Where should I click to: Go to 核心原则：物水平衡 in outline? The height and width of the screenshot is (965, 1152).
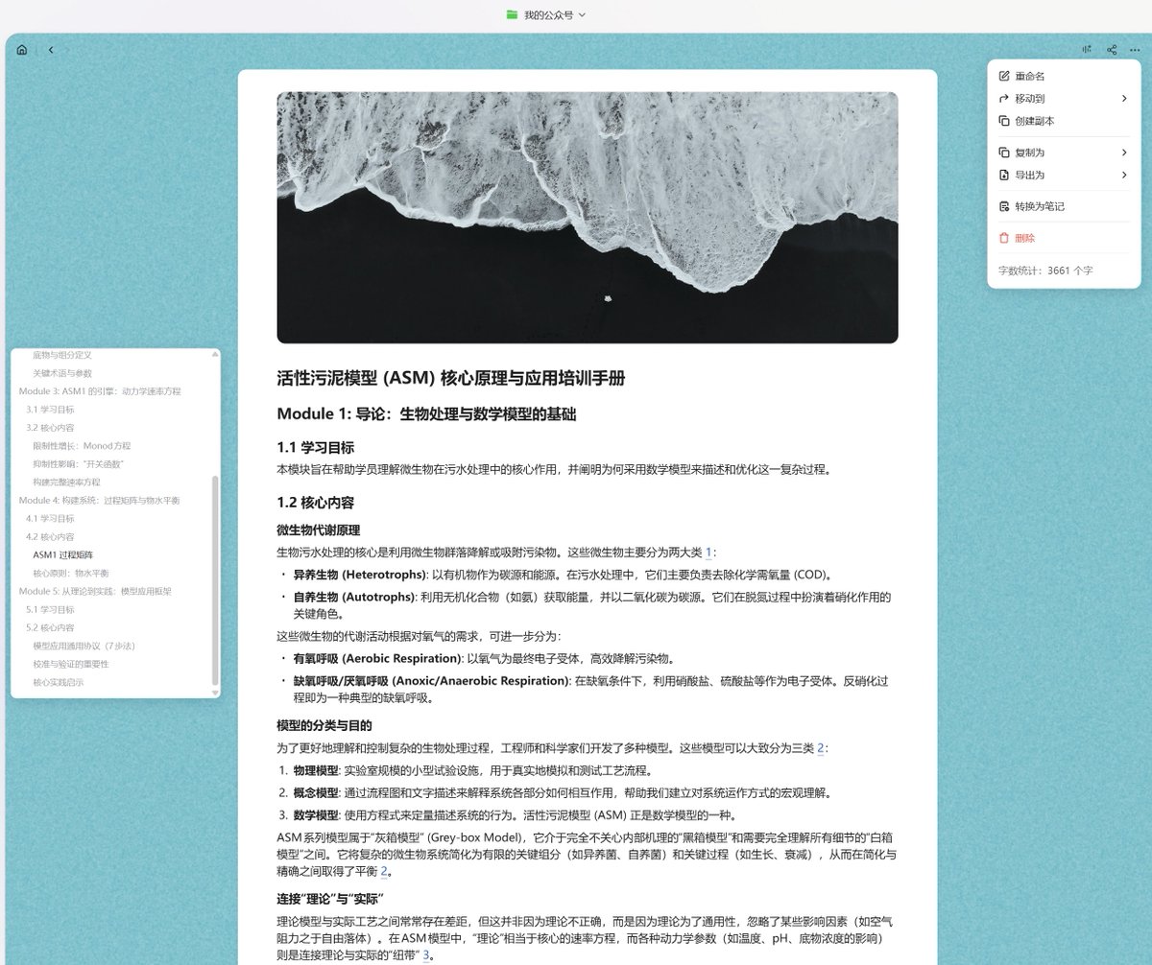point(69,574)
